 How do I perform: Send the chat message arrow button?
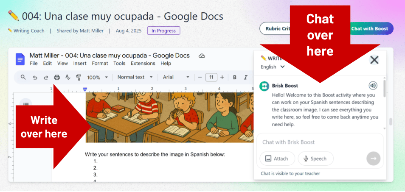[374, 159]
